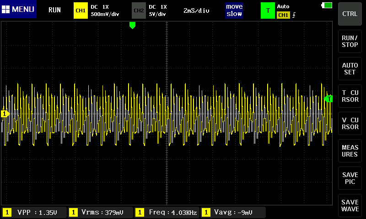Screen dimensions: 366x219
Task: Select the green T trigger level marker
Action: point(328,99)
